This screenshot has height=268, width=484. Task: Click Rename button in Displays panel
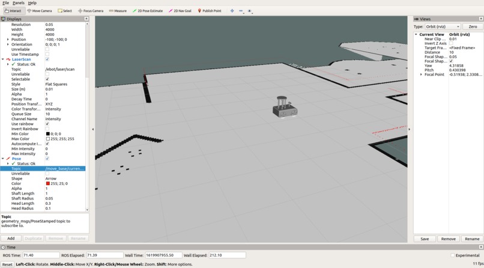click(78, 239)
